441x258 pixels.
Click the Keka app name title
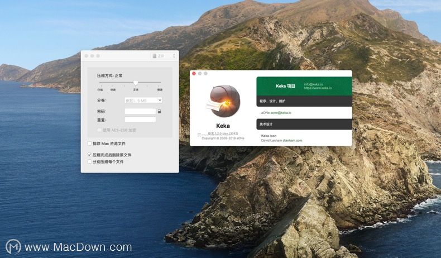(x=223, y=126)
